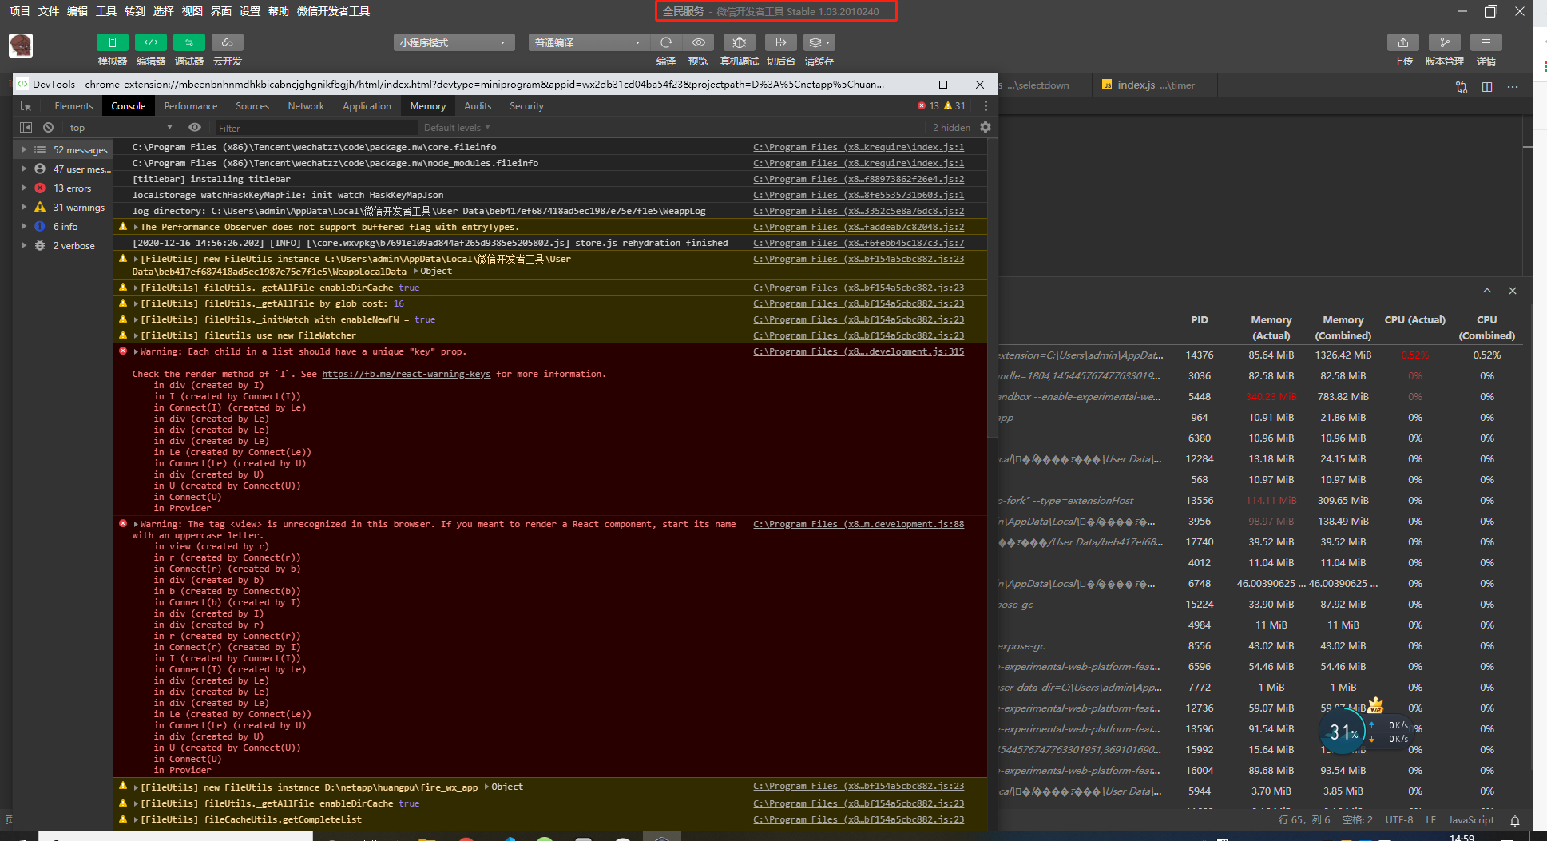
Task: Click the compile (编译) refresh icon
Action: pos(666,42)
